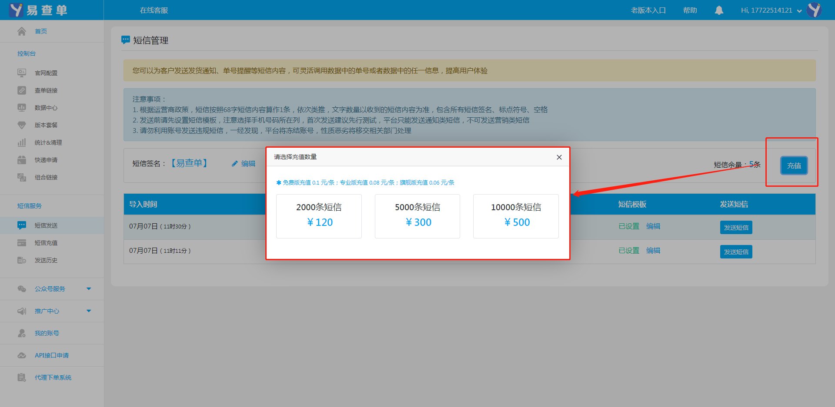This screenshot has width=835, height=407.
Task: Select the 2000条短信 ¥120 package
Action: (319, 216)
